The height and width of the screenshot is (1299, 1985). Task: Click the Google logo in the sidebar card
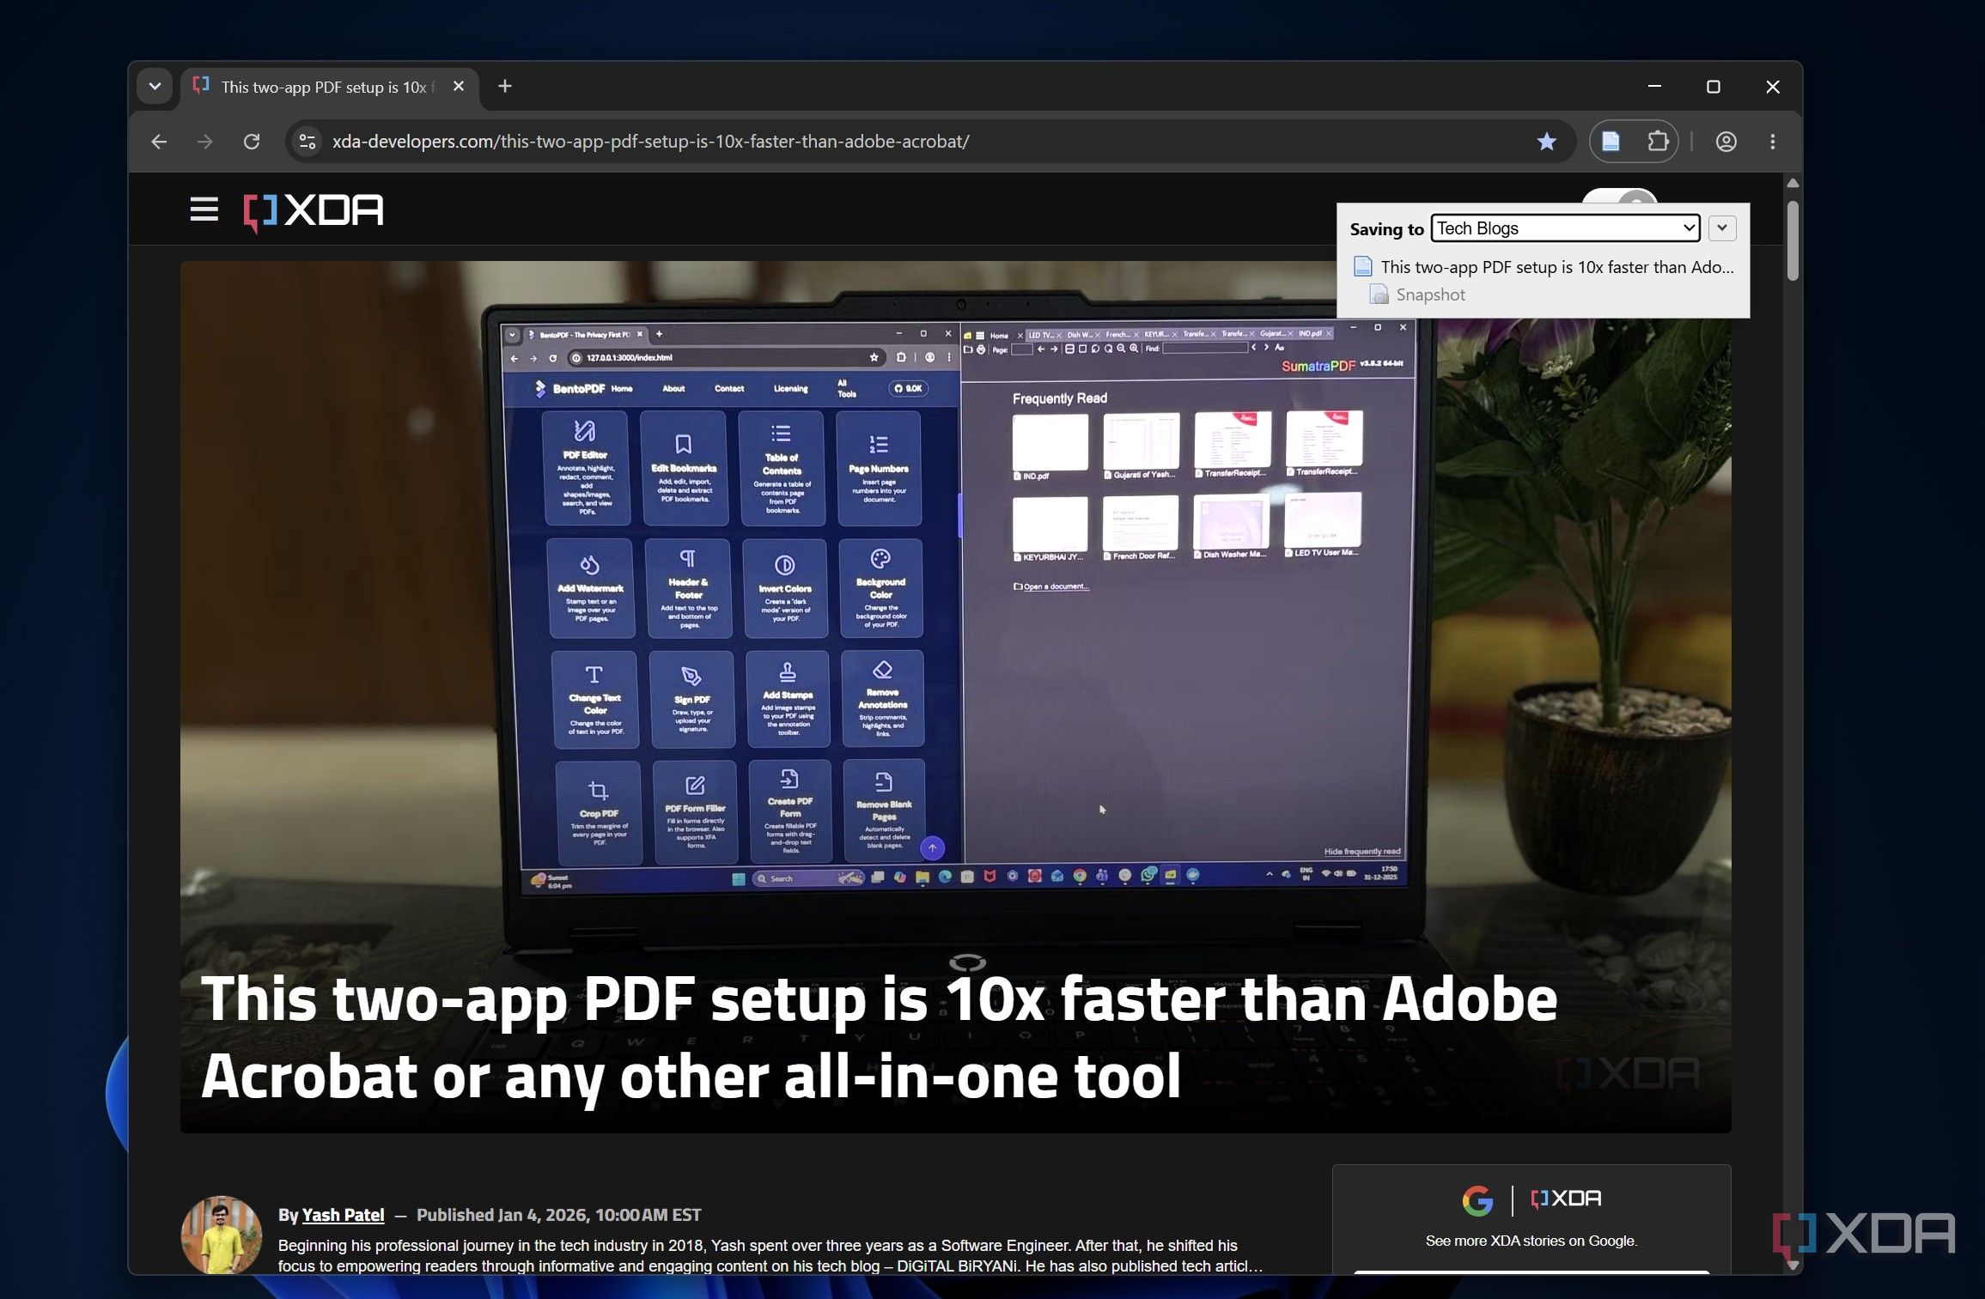coord(1477,1199)
